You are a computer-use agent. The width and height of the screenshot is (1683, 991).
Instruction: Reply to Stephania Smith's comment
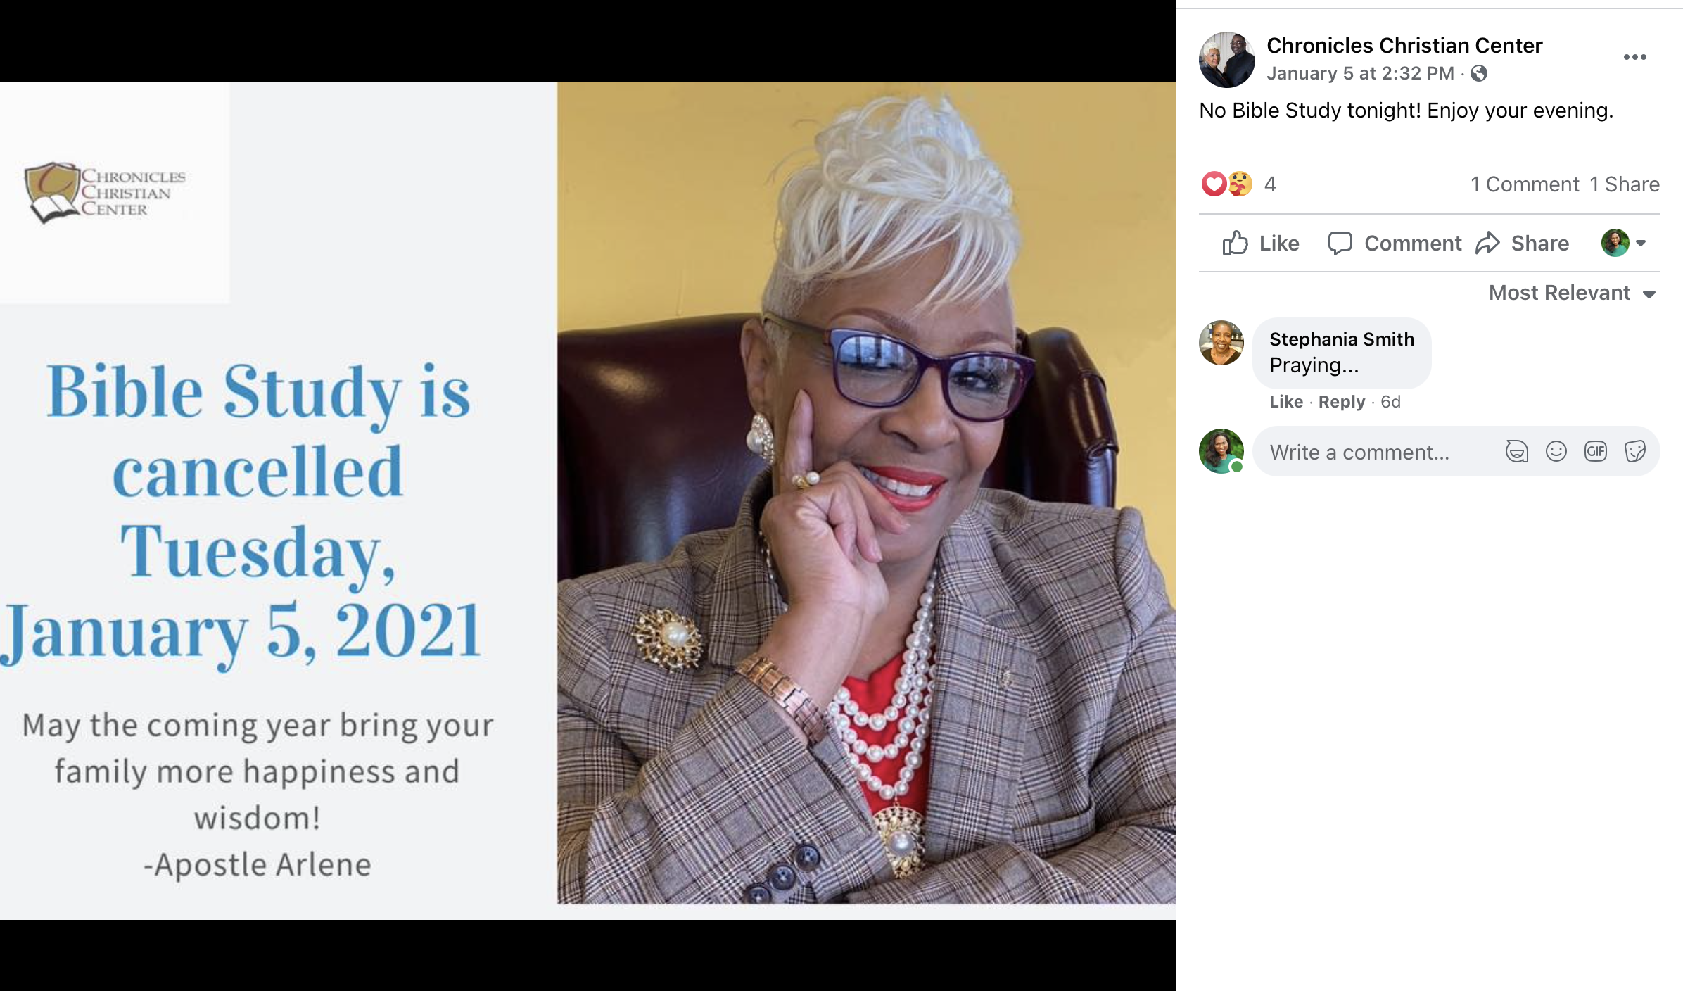coord(1341,402)
